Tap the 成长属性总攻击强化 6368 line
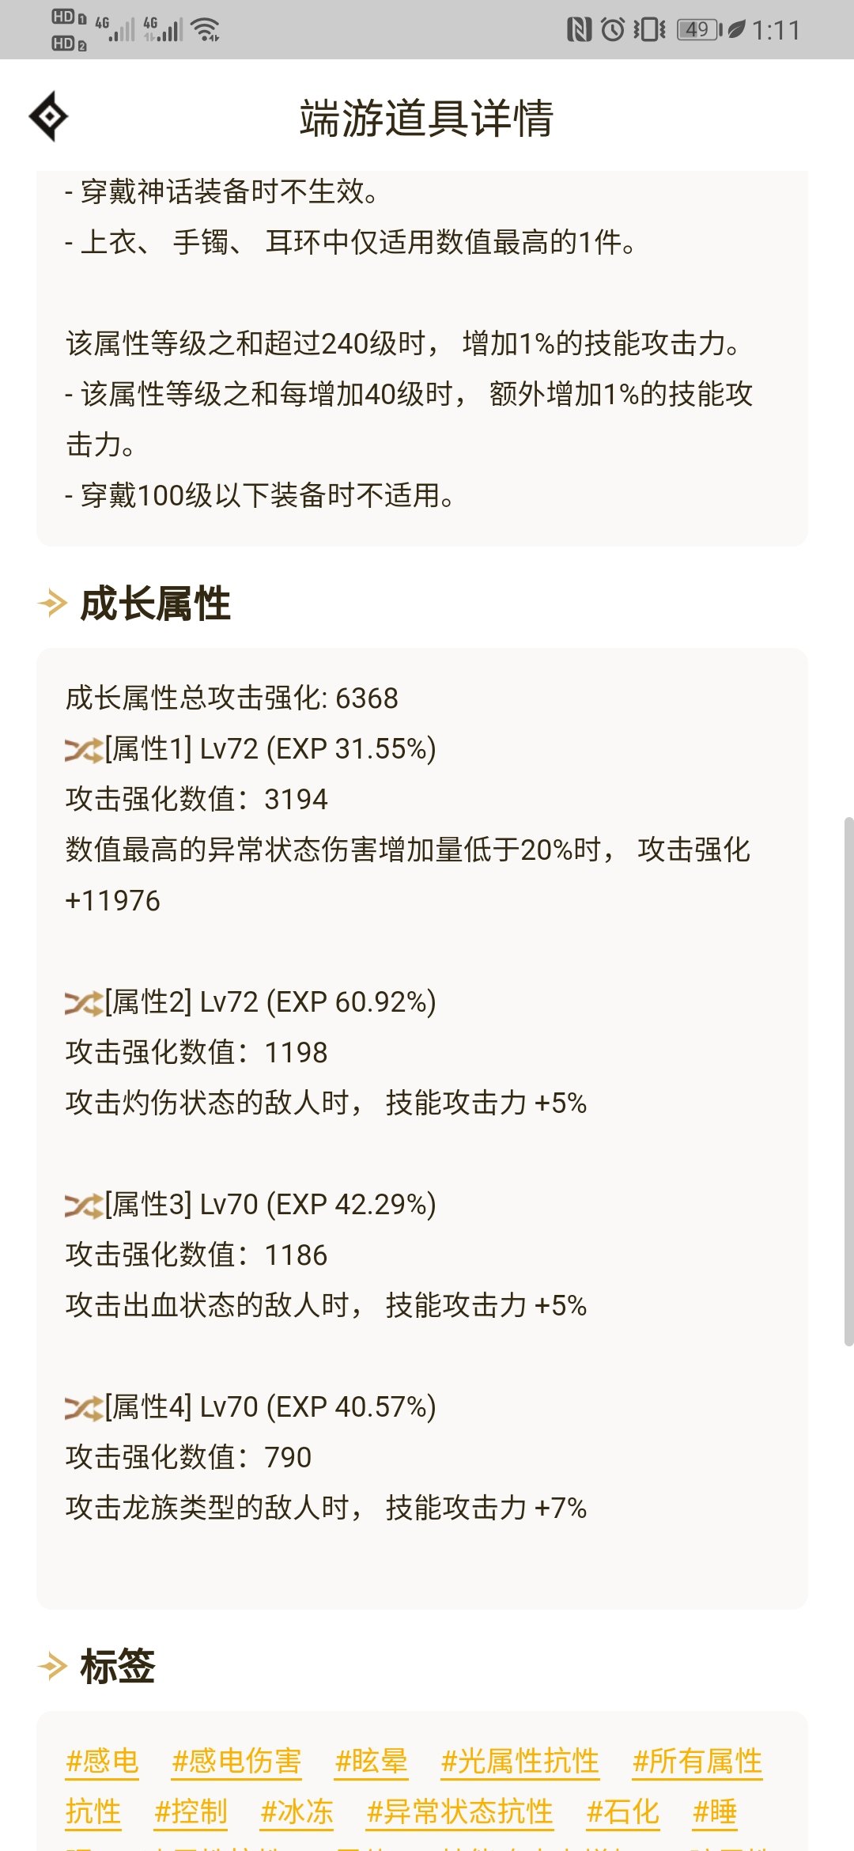Image resolution: width=854 pixels, height=1851 pixels. pos(232,698)
